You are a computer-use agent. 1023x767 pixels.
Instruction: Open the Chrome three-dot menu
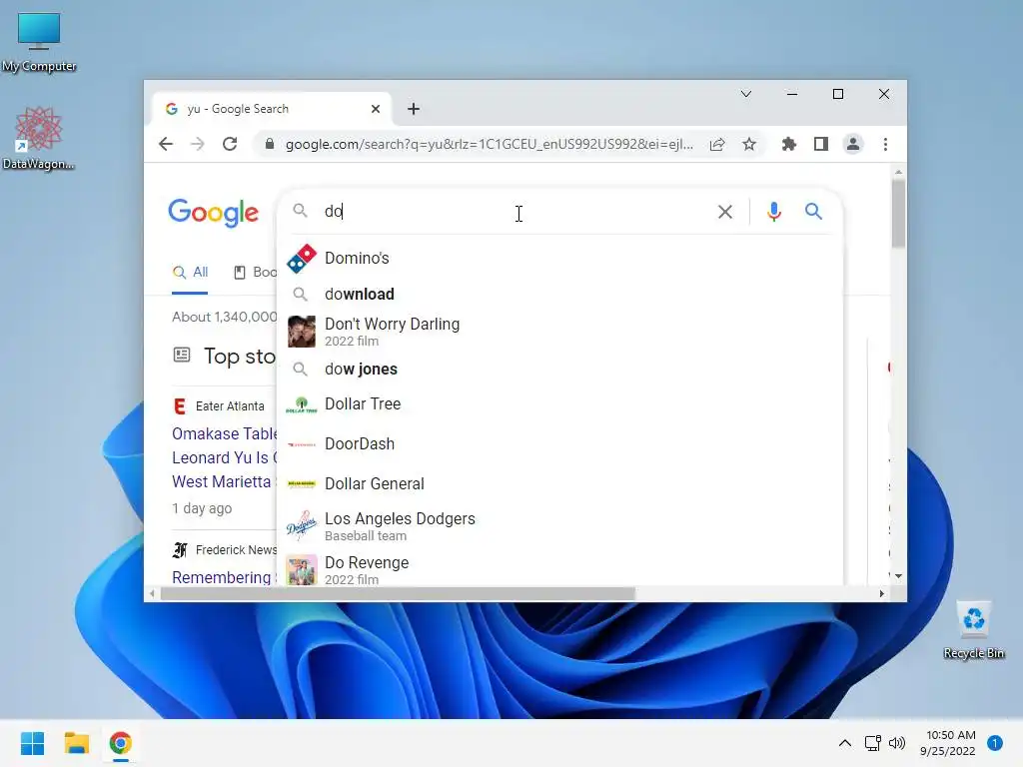coord(885,144)
